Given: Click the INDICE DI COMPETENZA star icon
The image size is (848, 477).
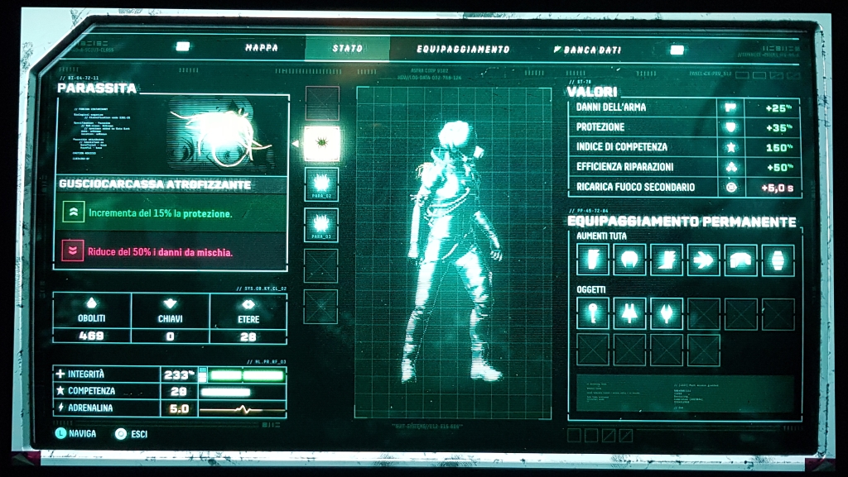Looking at the screenshot, I should click(730, 147).
